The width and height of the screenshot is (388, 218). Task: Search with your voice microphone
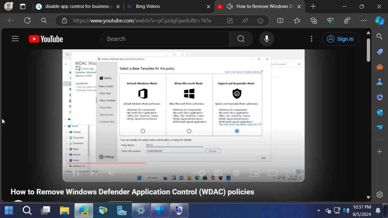267,39
